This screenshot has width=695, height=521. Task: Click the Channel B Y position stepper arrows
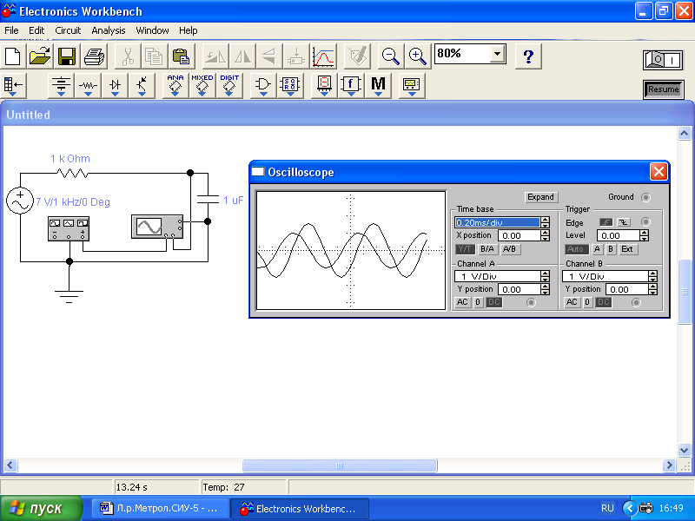[x=652, y=290]
